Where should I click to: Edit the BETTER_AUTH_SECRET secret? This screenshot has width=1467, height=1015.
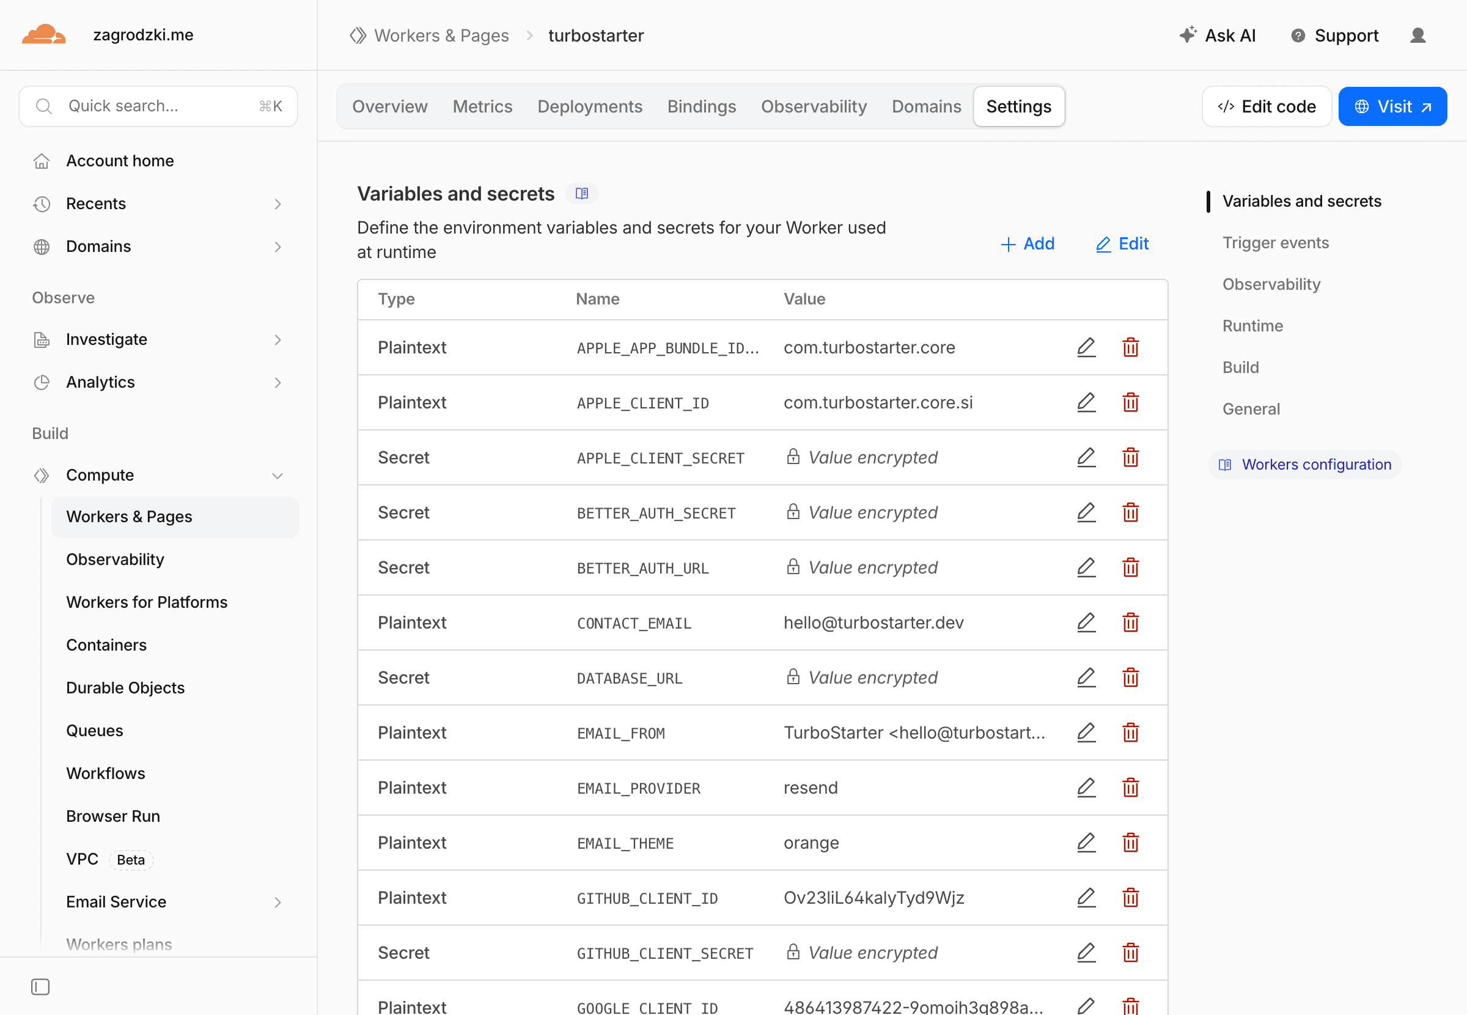[x=1086, y=512]
